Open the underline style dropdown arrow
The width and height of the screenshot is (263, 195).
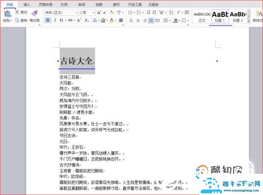66,21
